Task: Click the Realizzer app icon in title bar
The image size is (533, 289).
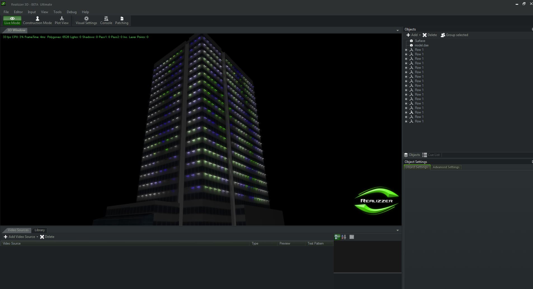Action: [3, 4]
